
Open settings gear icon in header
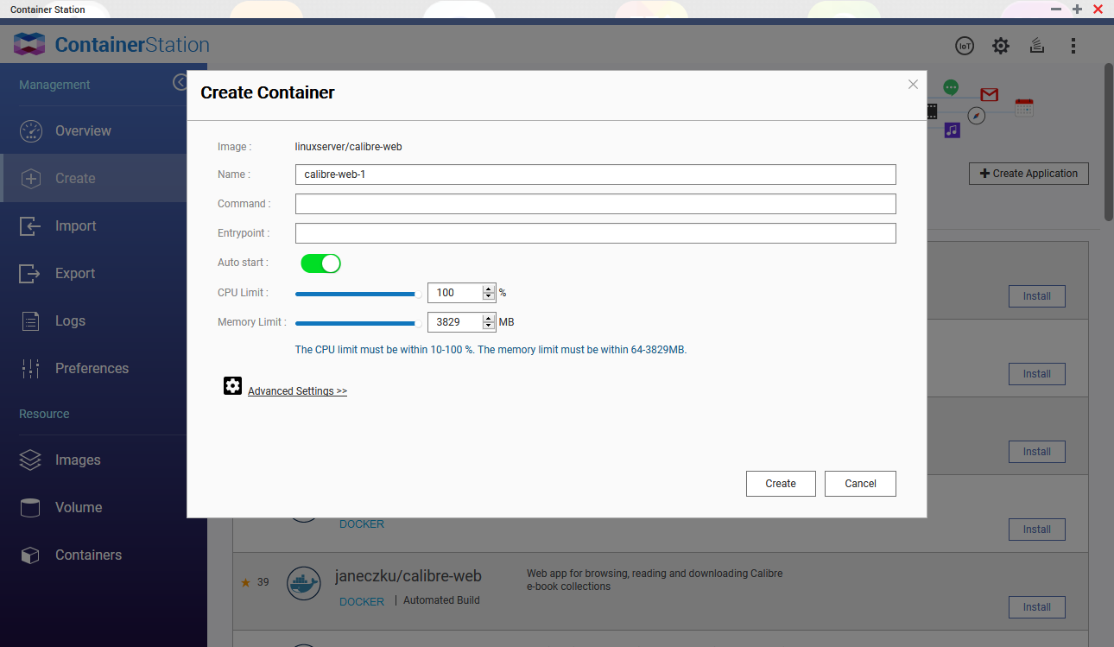click(x=1000, y=46)
